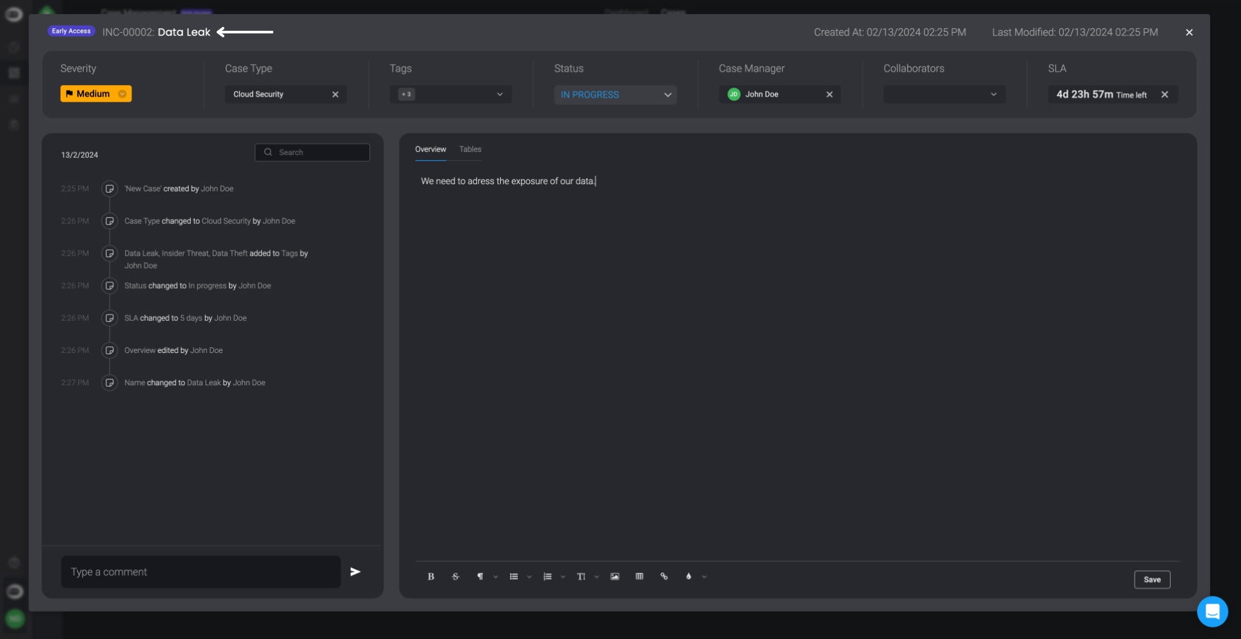Toggle bold formatting in the overview editor

pos(431,577)
